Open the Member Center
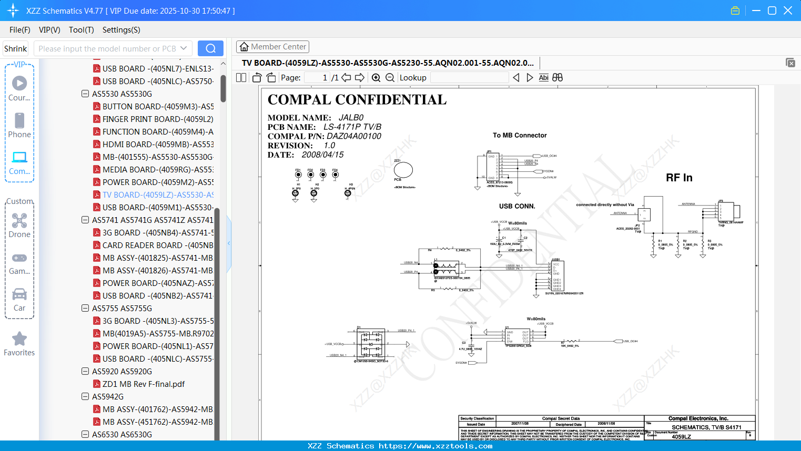Viewport: 801px width, 451px height. [272, 47]
